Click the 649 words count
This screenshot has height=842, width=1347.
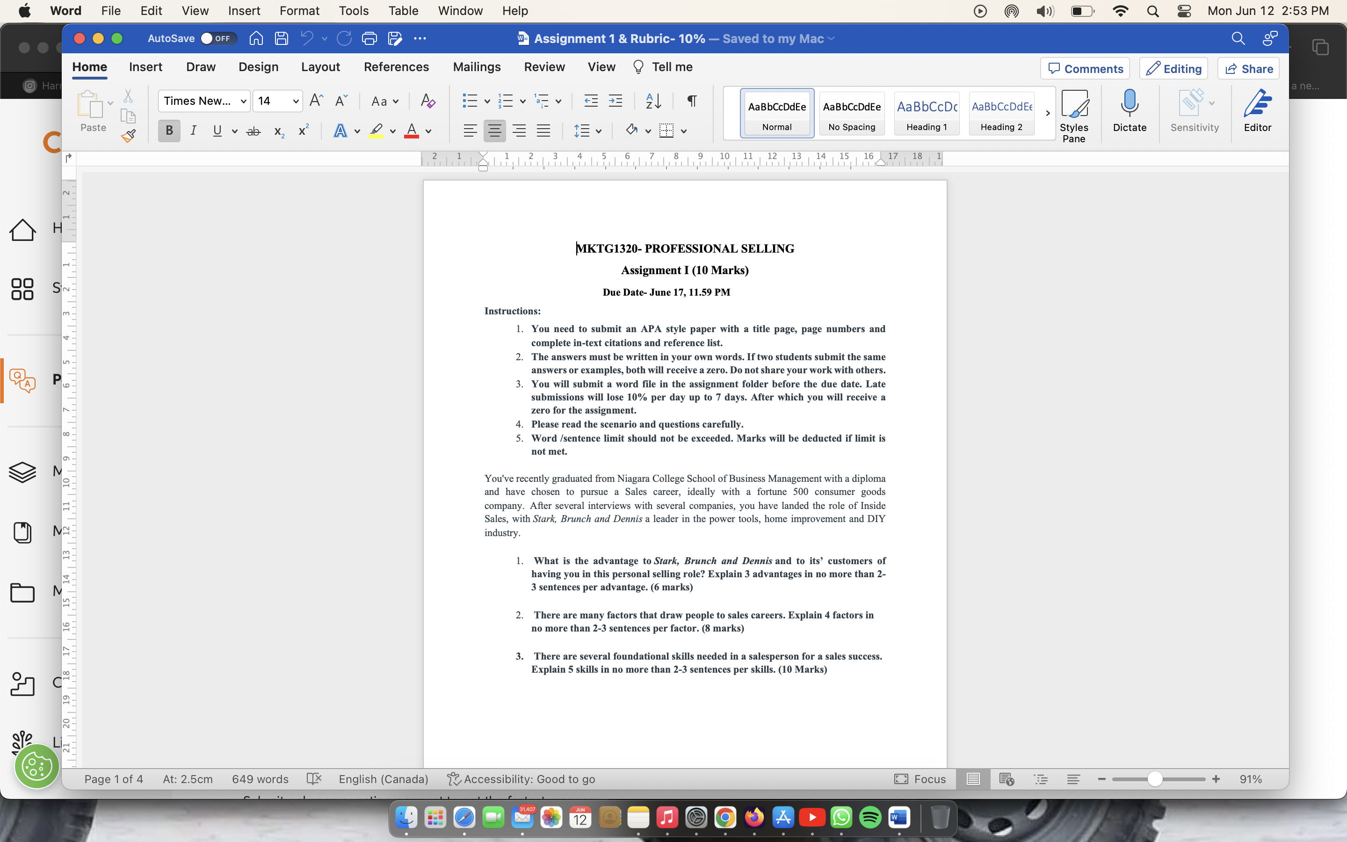click(x=260, y=778)
